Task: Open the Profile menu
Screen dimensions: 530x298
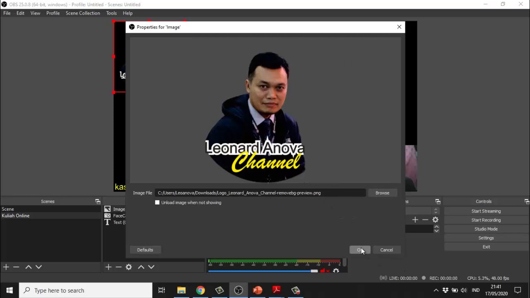Action: point(53,13)
